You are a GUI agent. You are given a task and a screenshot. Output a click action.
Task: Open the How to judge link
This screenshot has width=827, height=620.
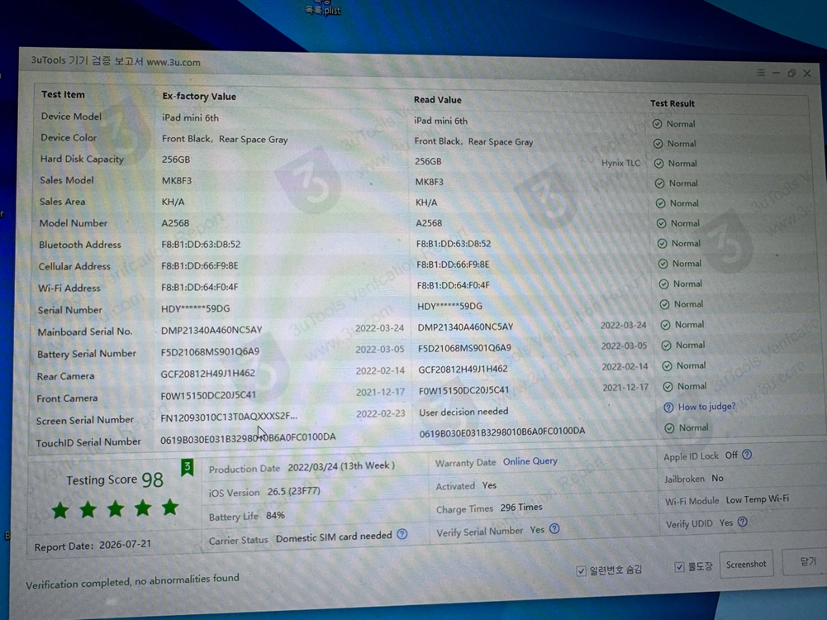point(706,406)
